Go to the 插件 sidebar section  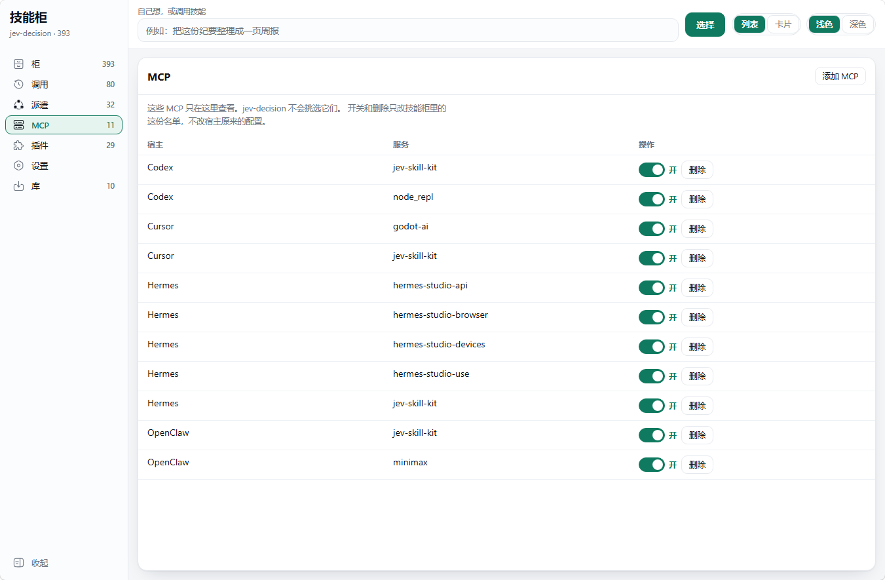64,145
